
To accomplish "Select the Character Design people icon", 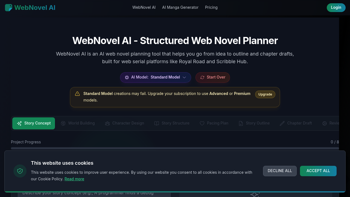I will tap(107, 123).
